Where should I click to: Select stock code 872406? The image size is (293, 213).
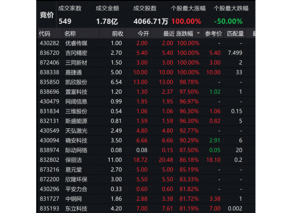point(50,63)
